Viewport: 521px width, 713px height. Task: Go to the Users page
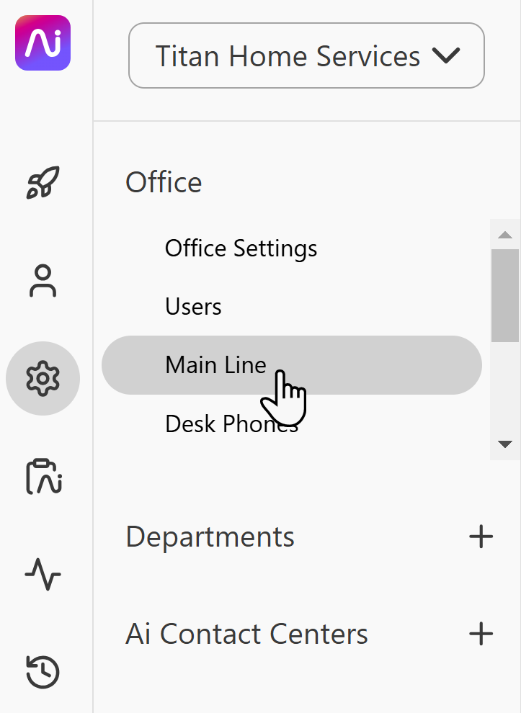[x=193, y=306]
